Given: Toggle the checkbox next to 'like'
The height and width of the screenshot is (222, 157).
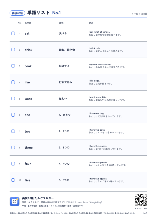Looking at the screenshot, I should 13,82.
